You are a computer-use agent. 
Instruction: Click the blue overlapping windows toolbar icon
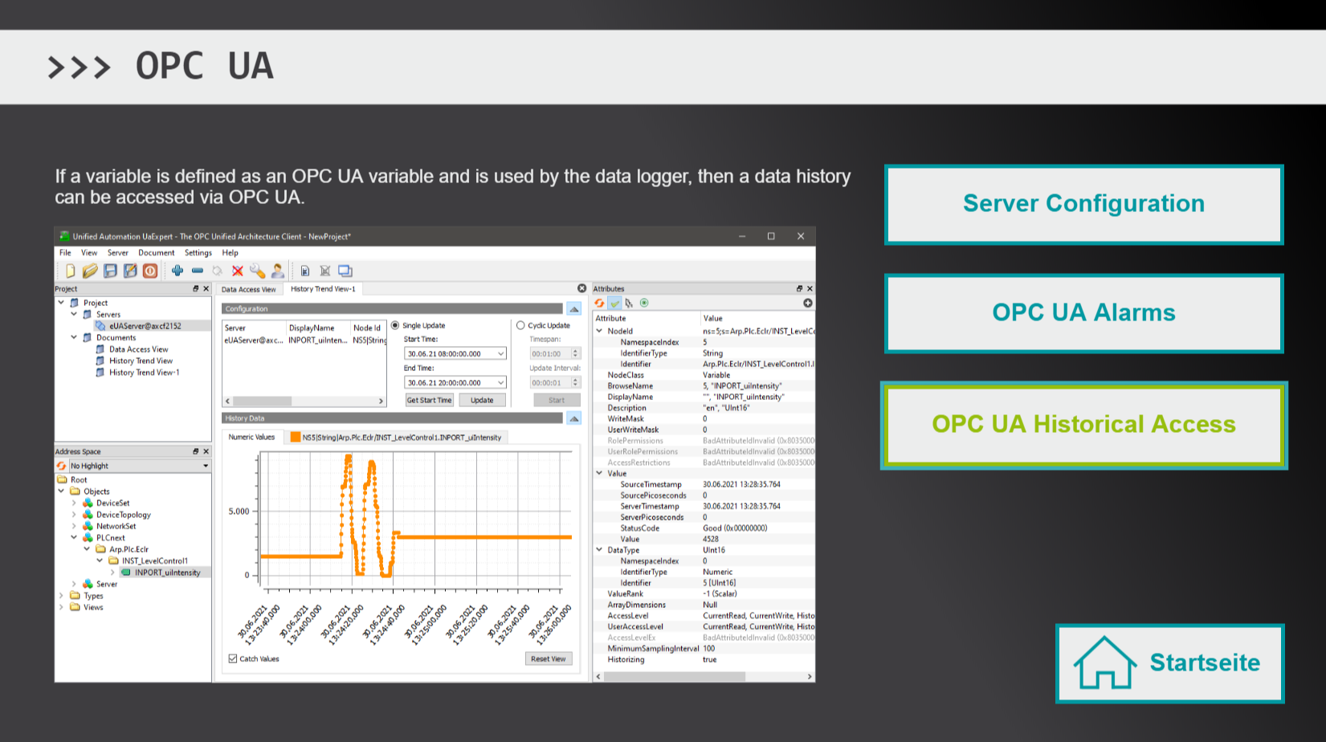[x=345, y=271]
